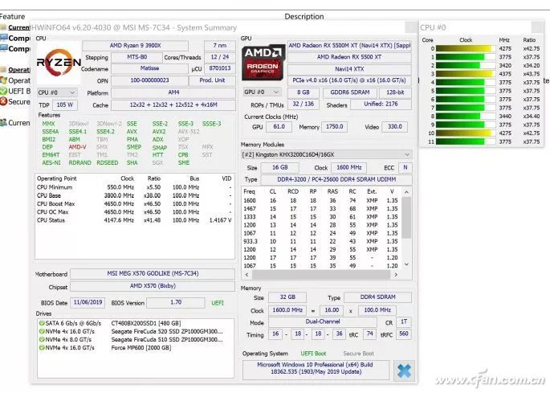Click the Feature column header

pyautogui.click(x=13, y=16)
